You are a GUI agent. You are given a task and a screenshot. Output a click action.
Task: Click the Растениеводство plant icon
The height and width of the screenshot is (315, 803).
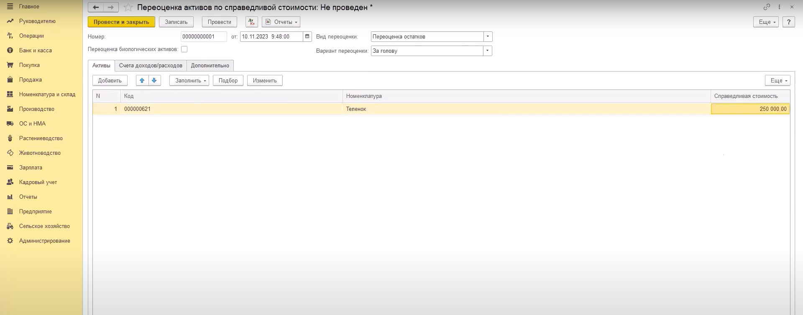(x=10, y=138)
